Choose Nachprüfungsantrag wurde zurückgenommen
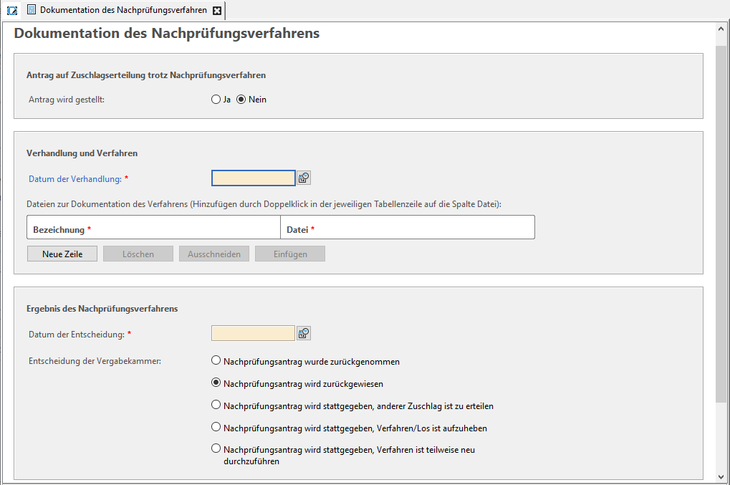 [216, 360]
